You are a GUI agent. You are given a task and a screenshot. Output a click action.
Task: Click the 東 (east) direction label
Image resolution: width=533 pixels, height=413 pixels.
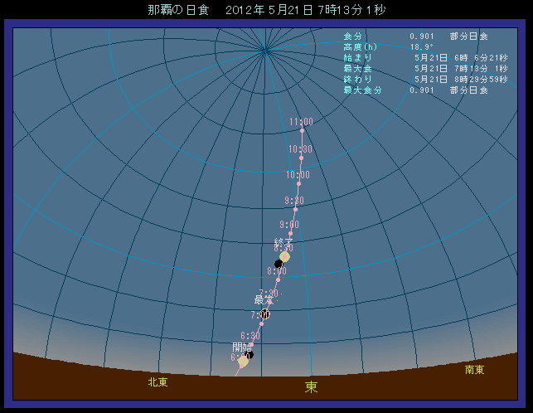pyautogui.click(x=311, y=387)
